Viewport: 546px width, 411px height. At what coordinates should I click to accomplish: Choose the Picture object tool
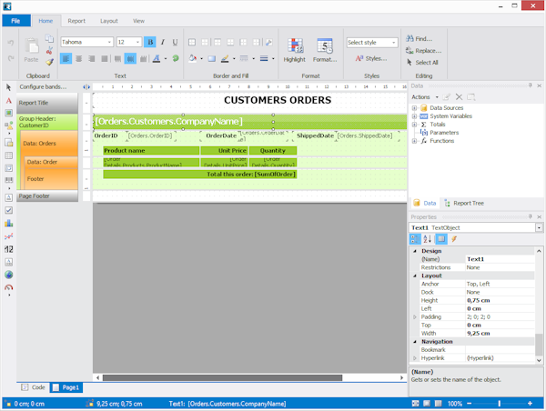click(x=9, y=113)
